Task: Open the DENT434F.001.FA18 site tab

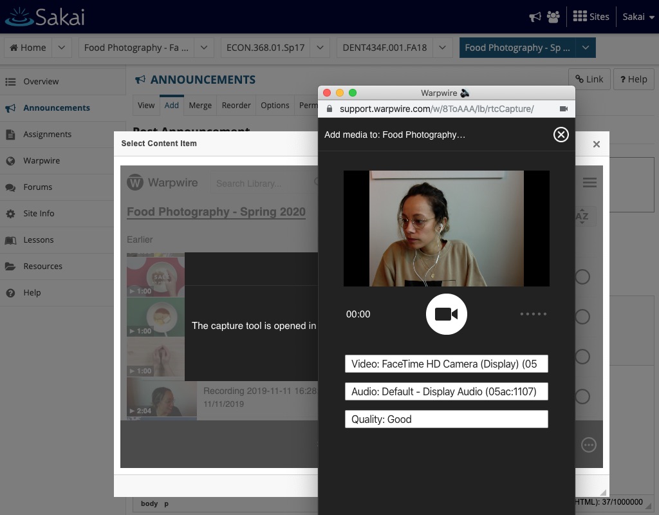Action: point(385,48)
